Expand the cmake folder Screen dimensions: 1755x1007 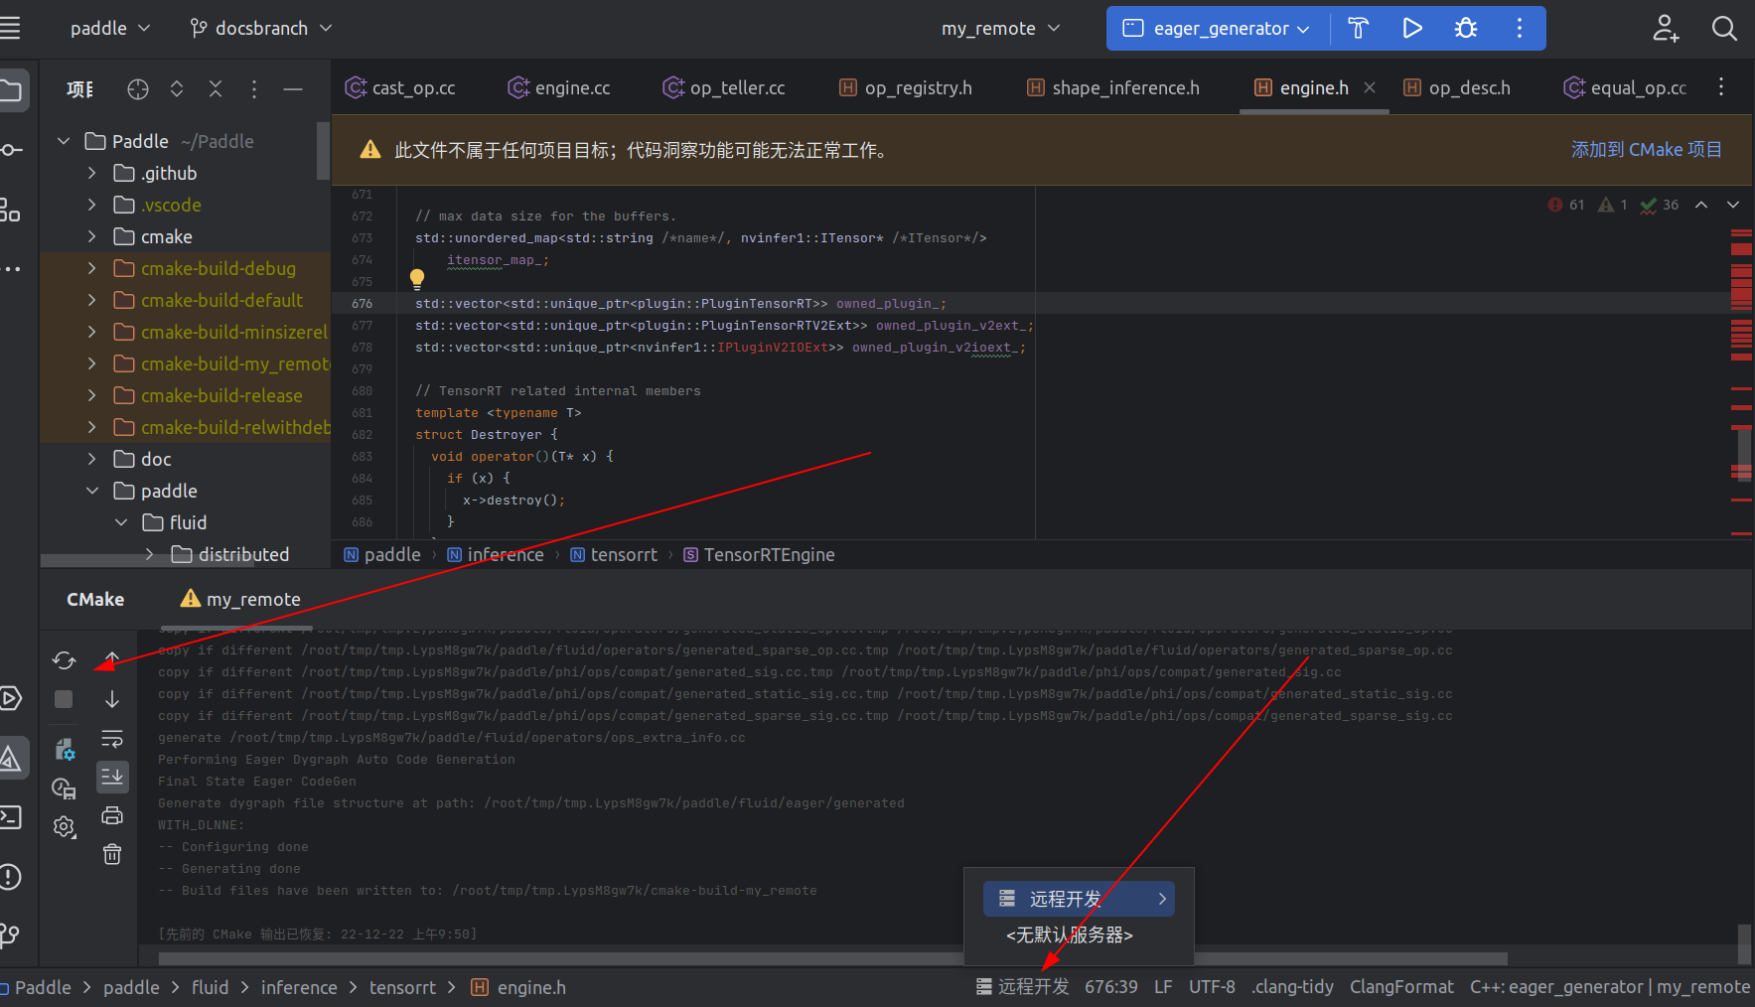pyautogui.click(x=91, y=236)
